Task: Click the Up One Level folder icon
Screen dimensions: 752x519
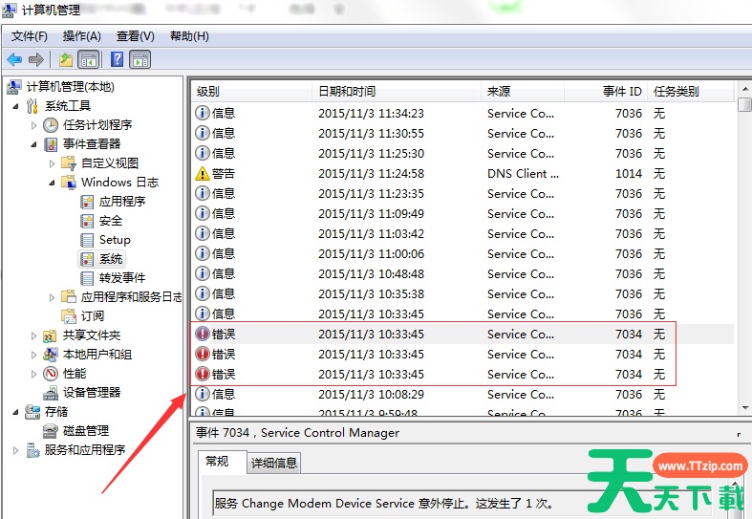Action: 65,60
